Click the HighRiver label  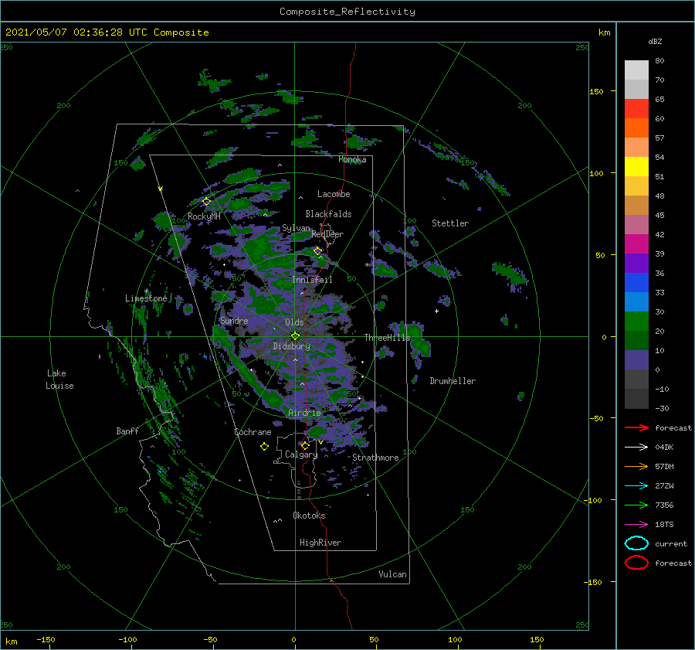point(320,543)
